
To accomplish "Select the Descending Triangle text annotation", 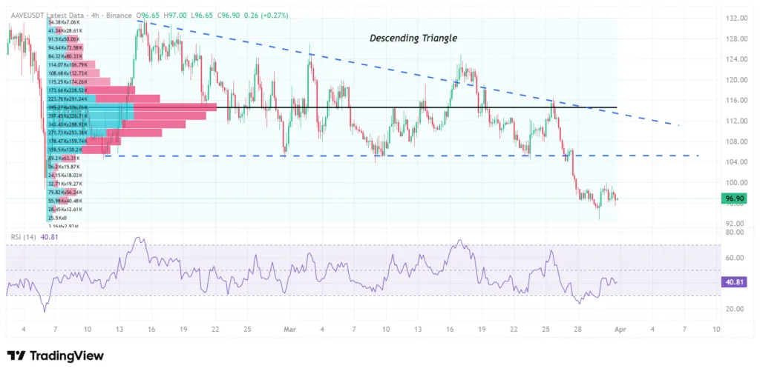I will [x=413, y=39].
